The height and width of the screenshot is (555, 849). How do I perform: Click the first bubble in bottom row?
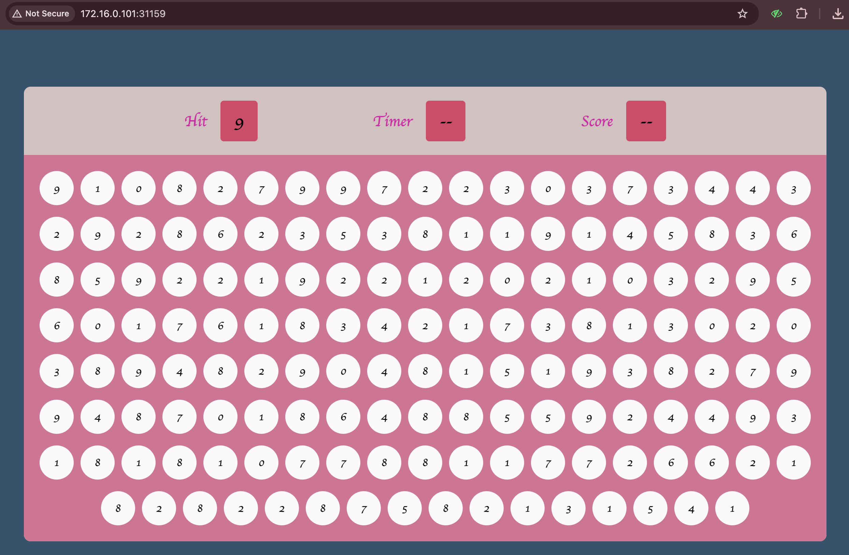(118, 508)
